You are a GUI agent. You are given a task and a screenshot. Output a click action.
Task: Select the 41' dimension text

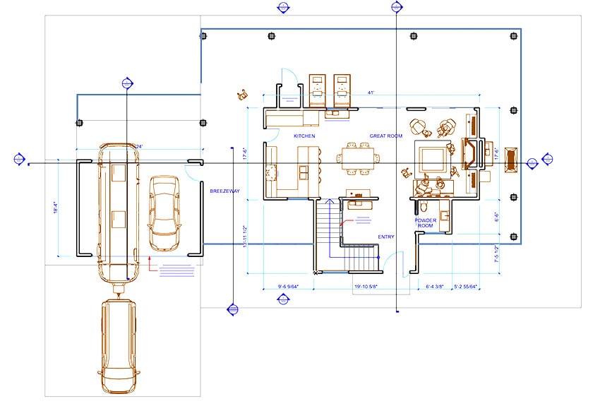(371, 92)
